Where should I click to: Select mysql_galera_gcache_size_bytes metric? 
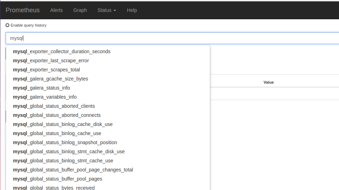click(x=51, y=79)
